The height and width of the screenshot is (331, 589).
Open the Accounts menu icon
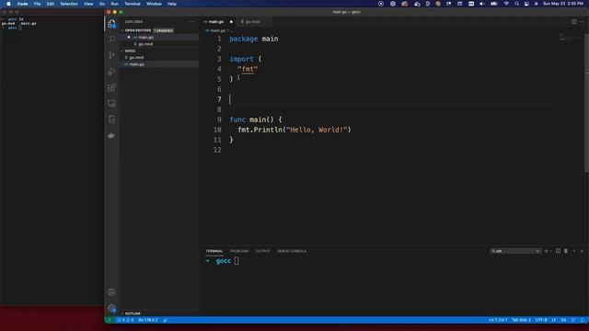(111, 292)
